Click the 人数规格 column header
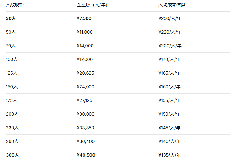This screenshot has width=231, height=162. pyautogui.click(x=15, y=5)
